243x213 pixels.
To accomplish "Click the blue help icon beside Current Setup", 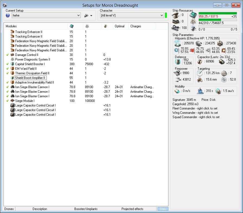I will click(8, 16).
